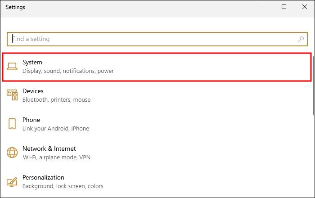The image size is (315, 198).
Task: Minimize the Settings window
Action: (x=263, y=7)
